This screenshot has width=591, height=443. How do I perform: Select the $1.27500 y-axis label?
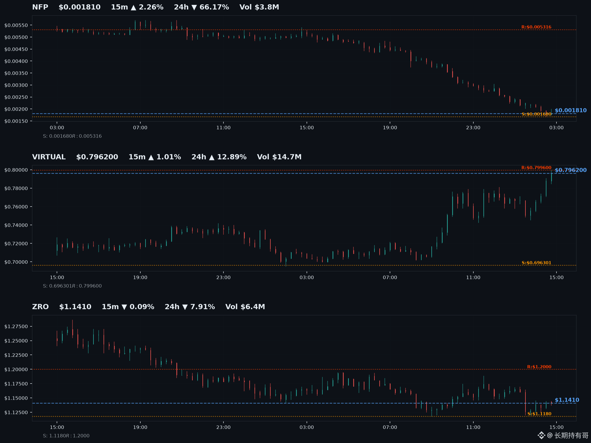pos(16,327)
